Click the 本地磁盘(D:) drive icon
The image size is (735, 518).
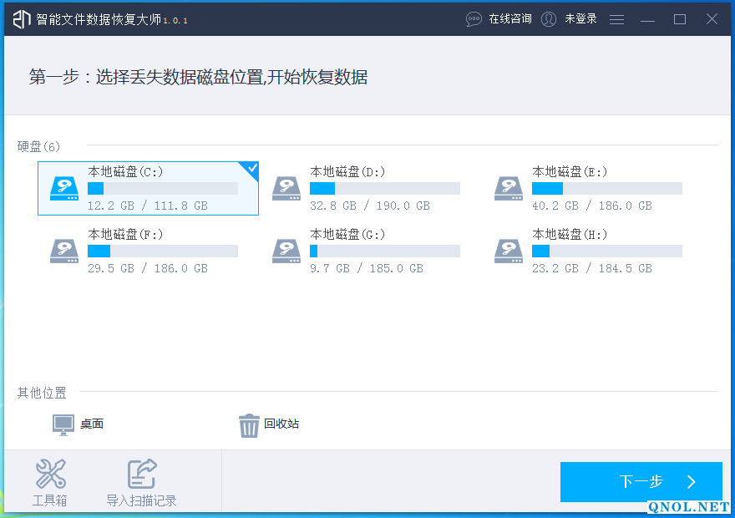(x=286, y=188)
